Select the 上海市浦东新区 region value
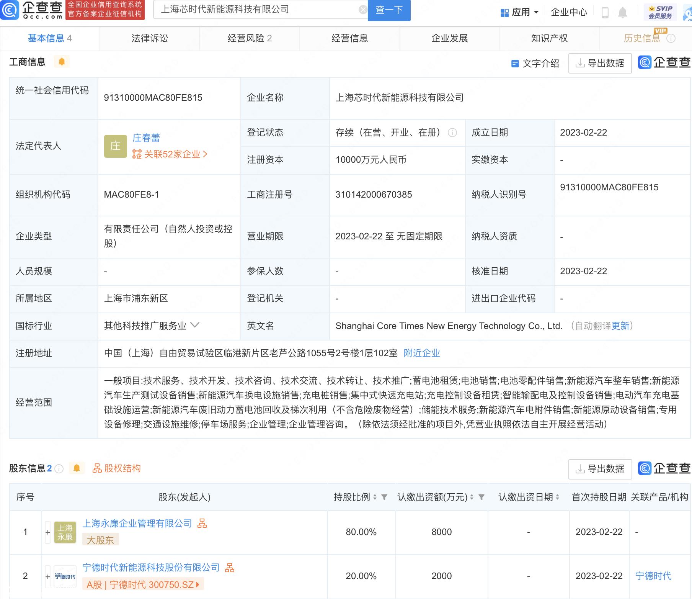The width and height of the screenshot is (692, 599). pyautogui.click(x=136, y=298)
